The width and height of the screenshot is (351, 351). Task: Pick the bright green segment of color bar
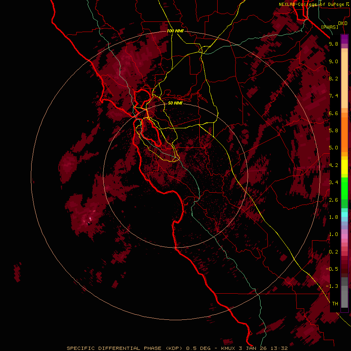(x=344, y=190)
